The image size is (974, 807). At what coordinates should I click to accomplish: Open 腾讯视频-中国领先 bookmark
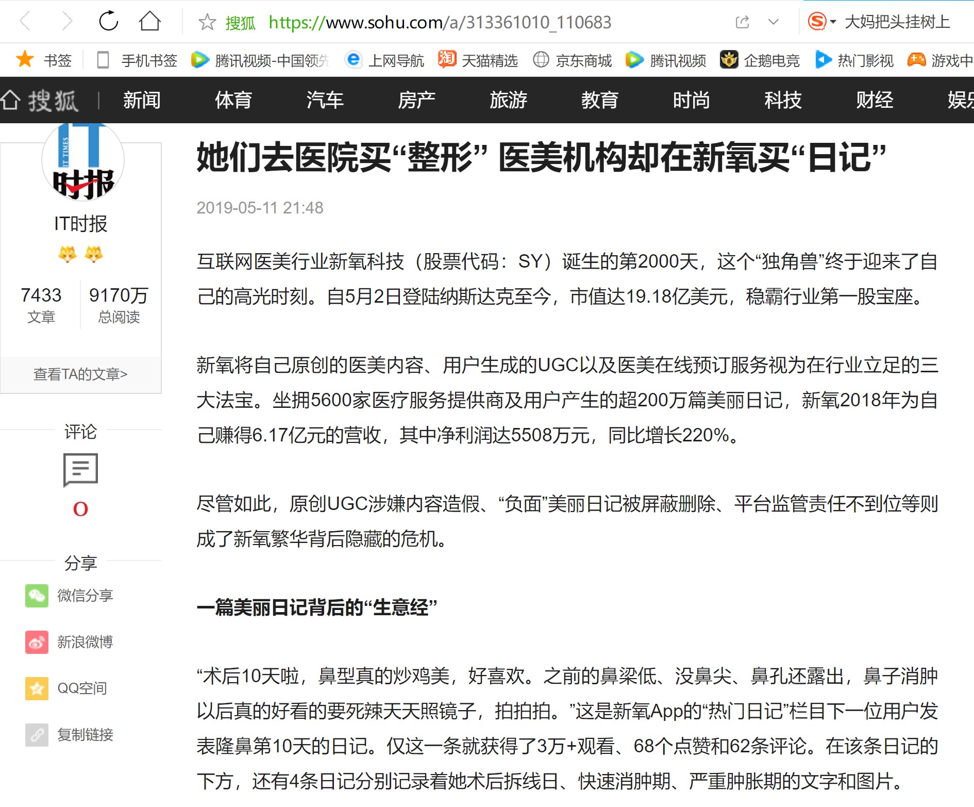(x=260, y=60)
